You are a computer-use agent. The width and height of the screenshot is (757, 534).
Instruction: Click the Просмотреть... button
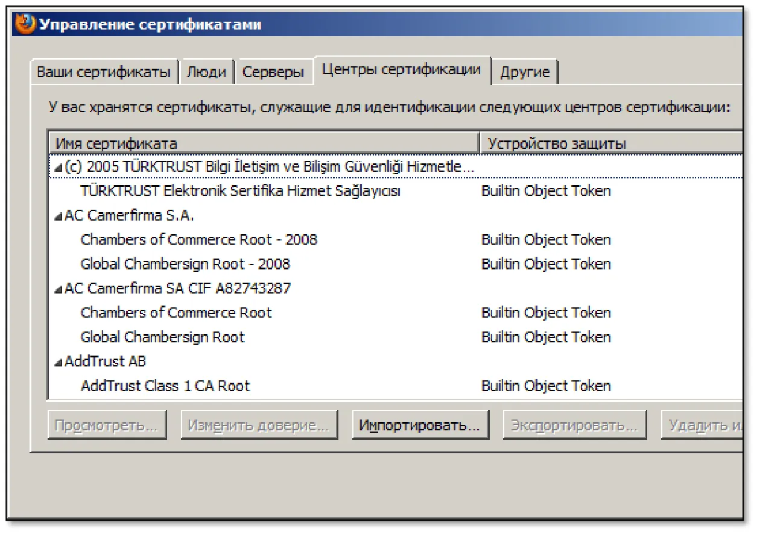click(x=106, y=426)
